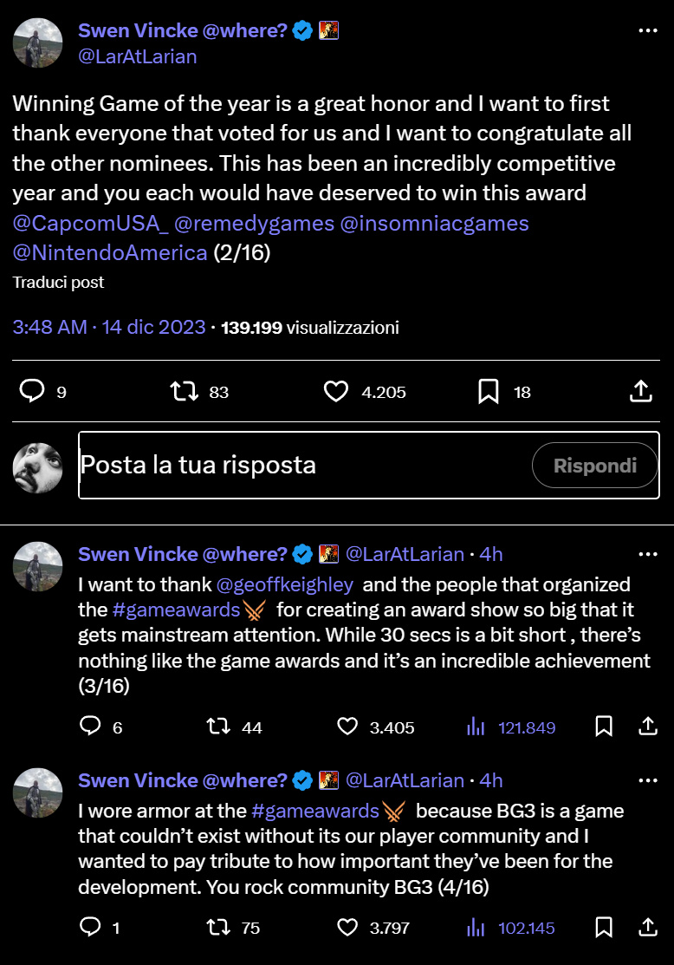Reply to the (4/16) armor post
The height and width of the screenshot is (965, 674).
[90, 928]
